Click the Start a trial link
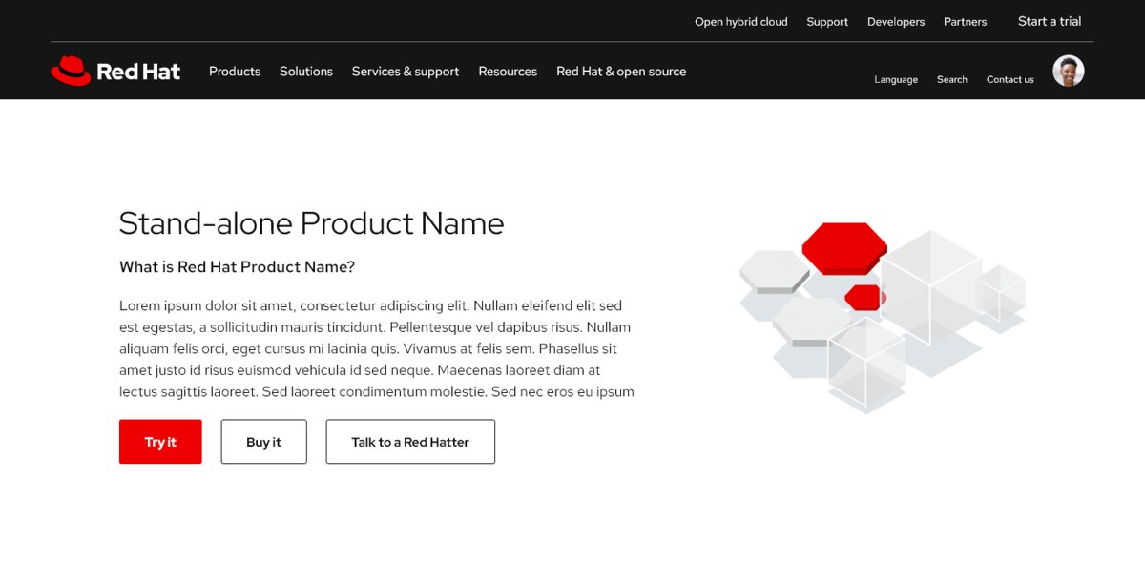The image size is (1145, 566). coord(1049,21)
